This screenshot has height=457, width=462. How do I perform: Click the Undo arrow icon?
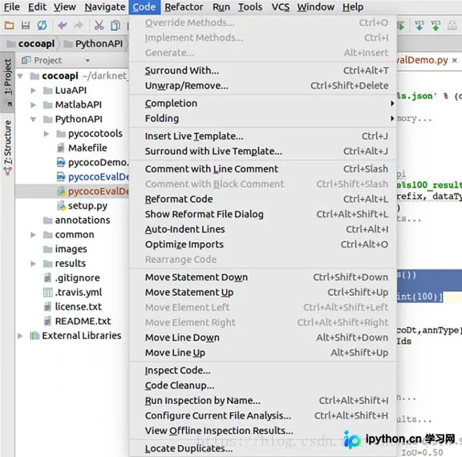[x=63, y=26]
